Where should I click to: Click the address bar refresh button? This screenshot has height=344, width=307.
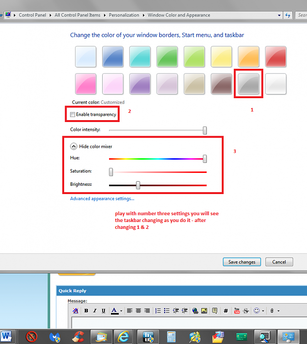288,15
